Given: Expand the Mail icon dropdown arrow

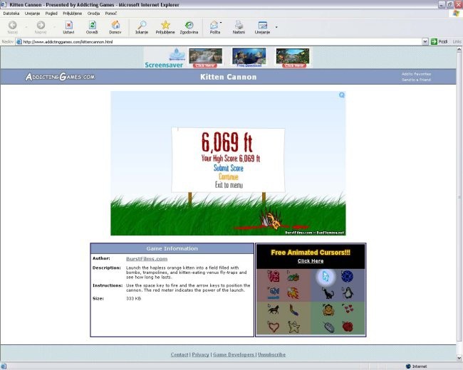Looking at the screenshot, I should point(221,23).
